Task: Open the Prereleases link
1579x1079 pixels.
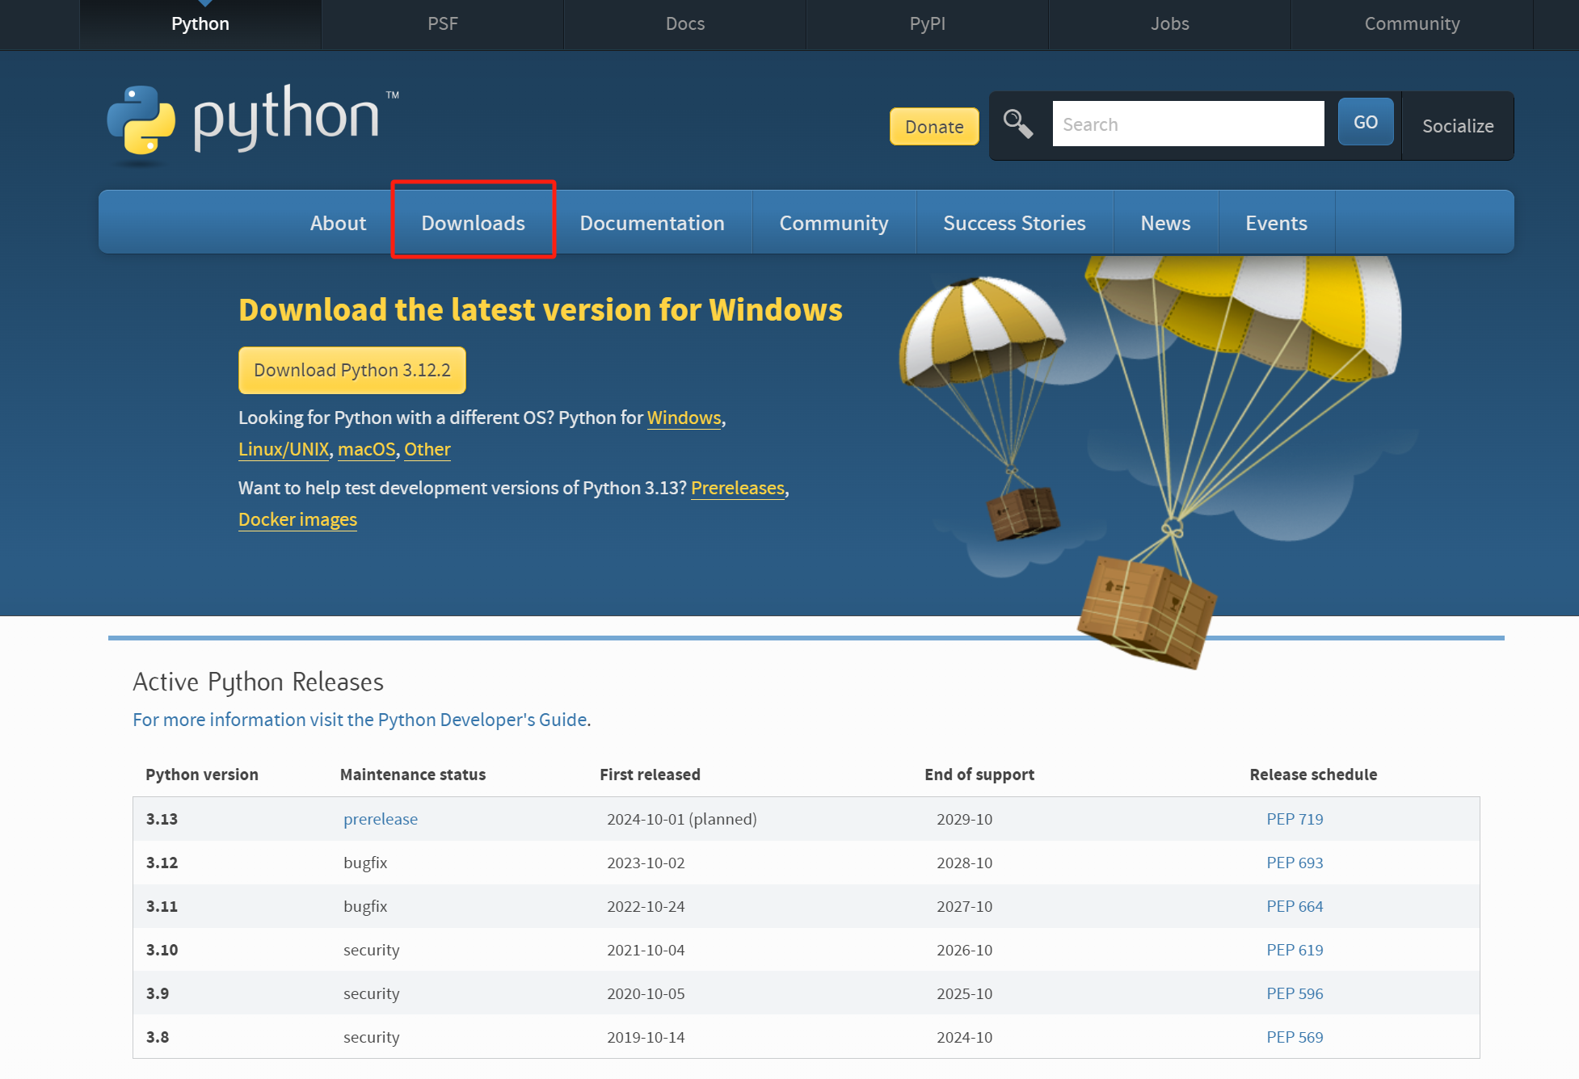Action: pyautogui.click(x=737, y=488)
